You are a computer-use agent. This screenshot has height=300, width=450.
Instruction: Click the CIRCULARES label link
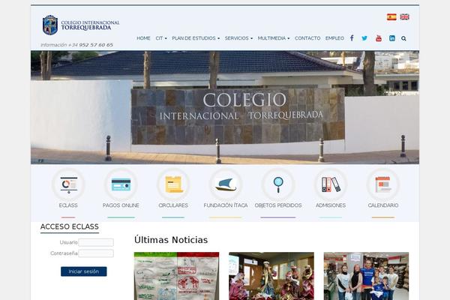[173, 205]
